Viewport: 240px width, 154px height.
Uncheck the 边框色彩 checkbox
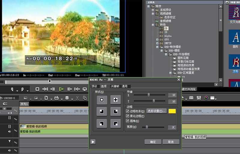pyautogui.click(x=127, y=111)
